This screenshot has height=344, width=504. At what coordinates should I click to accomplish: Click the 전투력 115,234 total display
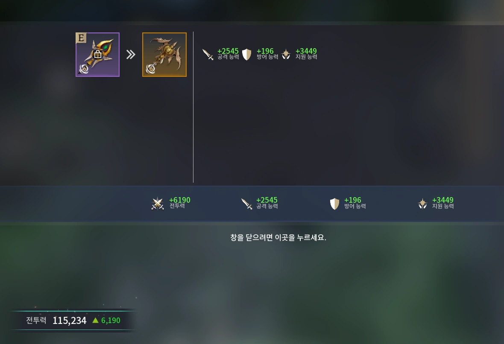56,320
